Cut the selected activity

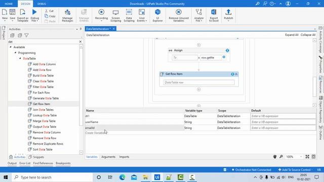[50, 11]
